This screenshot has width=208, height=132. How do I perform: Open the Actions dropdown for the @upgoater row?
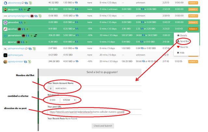click(x=193, y=9)
